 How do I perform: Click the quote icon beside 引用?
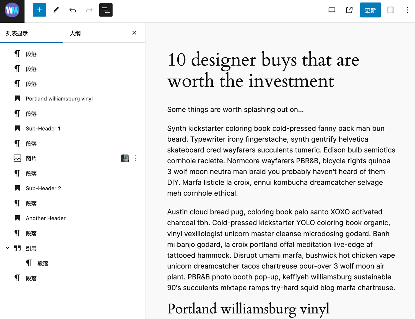[17, 248]
